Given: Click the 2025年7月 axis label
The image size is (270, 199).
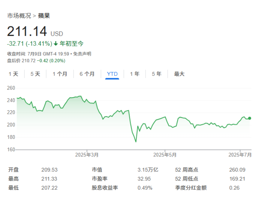Looking at the screenshot, I should [240, 155].
